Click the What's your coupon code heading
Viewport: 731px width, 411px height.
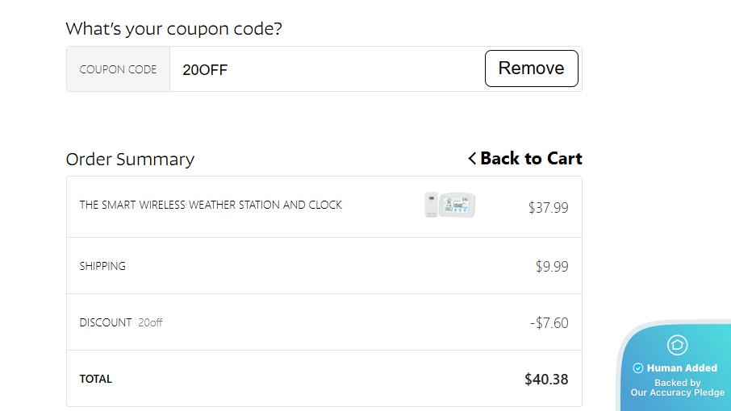(173, 29)
